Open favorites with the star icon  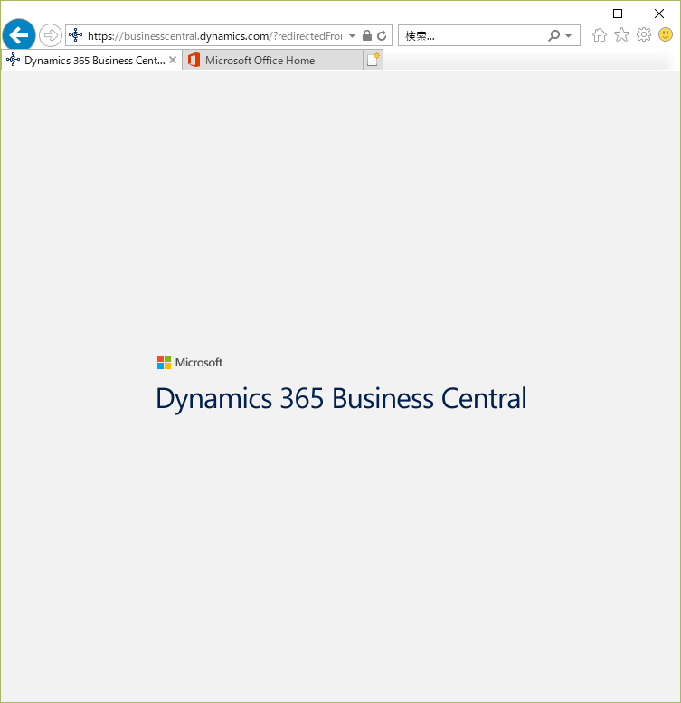pyautogui.click(x=621, y=34)
